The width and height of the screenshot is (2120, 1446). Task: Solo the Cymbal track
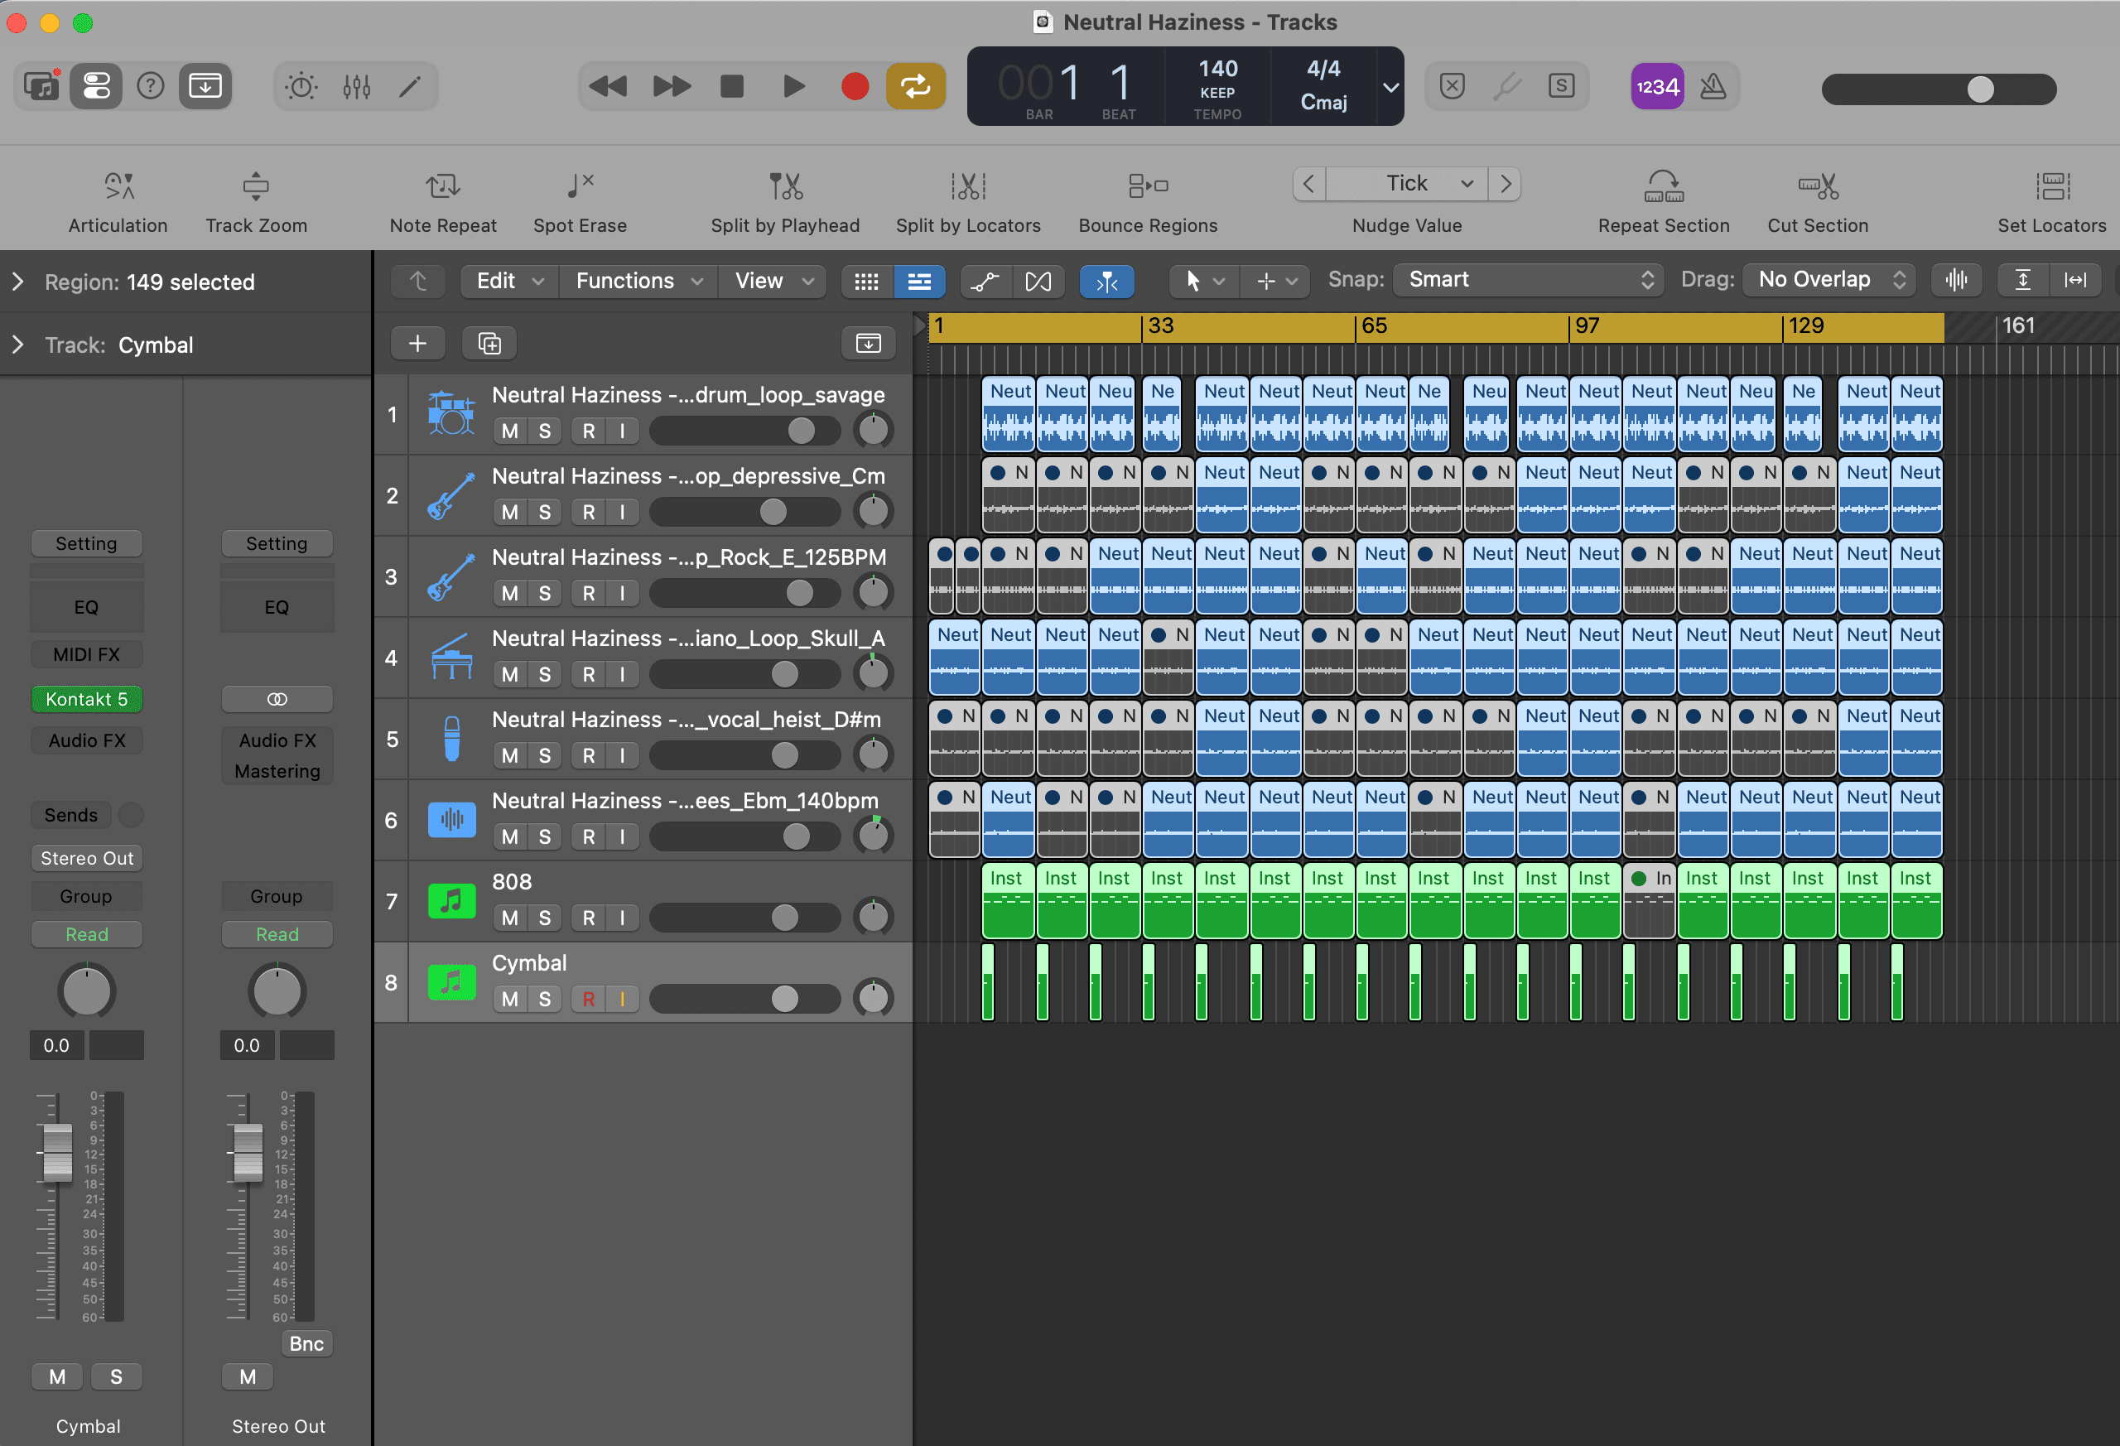click(545, 999)
